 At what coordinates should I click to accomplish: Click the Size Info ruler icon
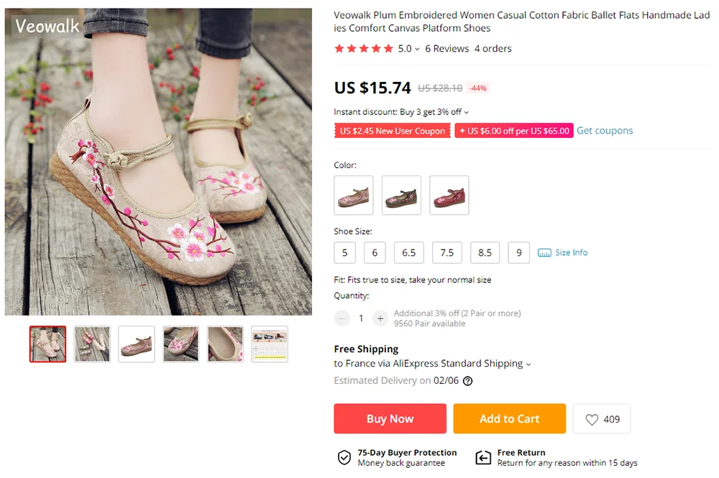[x=544, y=253]
